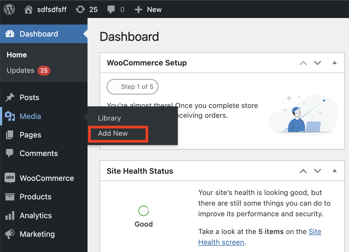349x252 pixels.
Task: Click the WooCommerce setup illustration
Action: click(303, 115)
